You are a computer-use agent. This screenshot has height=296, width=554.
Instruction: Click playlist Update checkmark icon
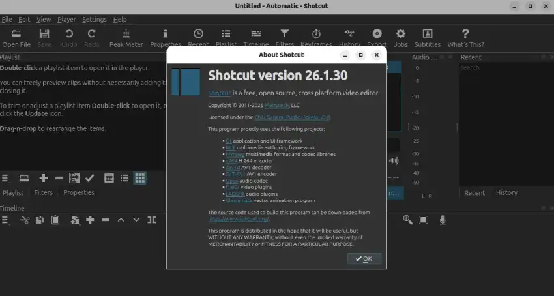[x=90, y=178]
